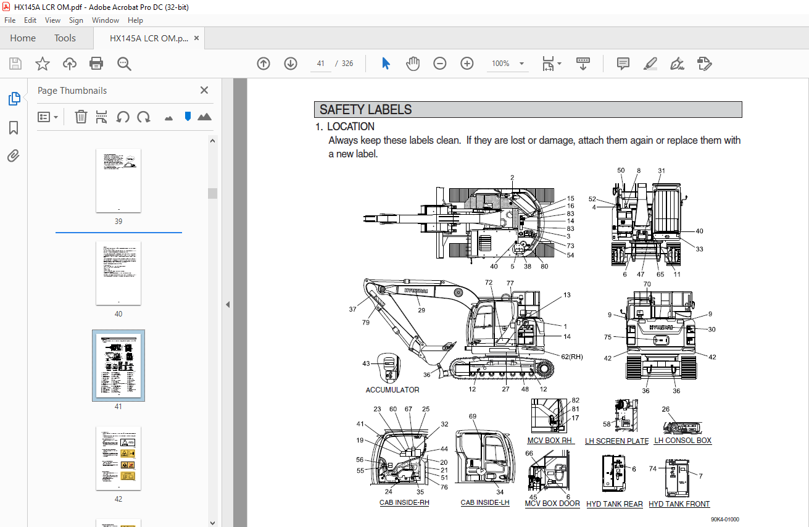Activate the Selection arrow tool
Image resolution: width=809 pixels, height=527 pixels.
(386, 64)
